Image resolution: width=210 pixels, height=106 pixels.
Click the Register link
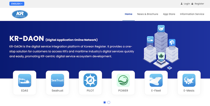pyautogui.click(x=199, y=4)
